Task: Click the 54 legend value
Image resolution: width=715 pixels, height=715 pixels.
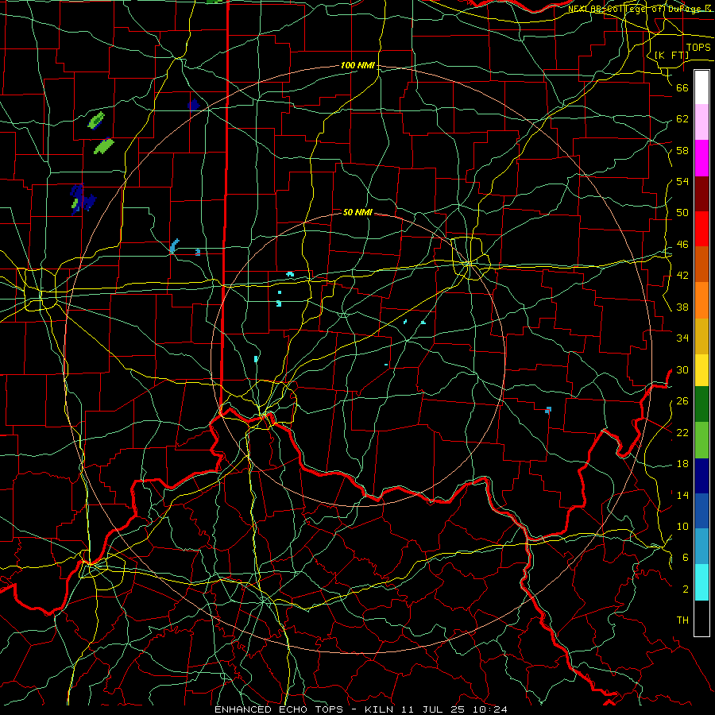Action: [x=682, y=181]
